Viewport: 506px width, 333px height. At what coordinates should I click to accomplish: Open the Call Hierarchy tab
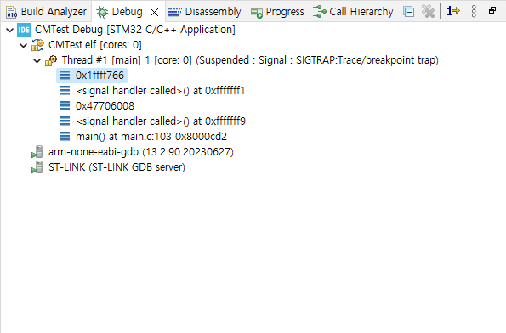point(353,12)
